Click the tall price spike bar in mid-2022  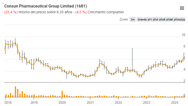click(132, 59)
